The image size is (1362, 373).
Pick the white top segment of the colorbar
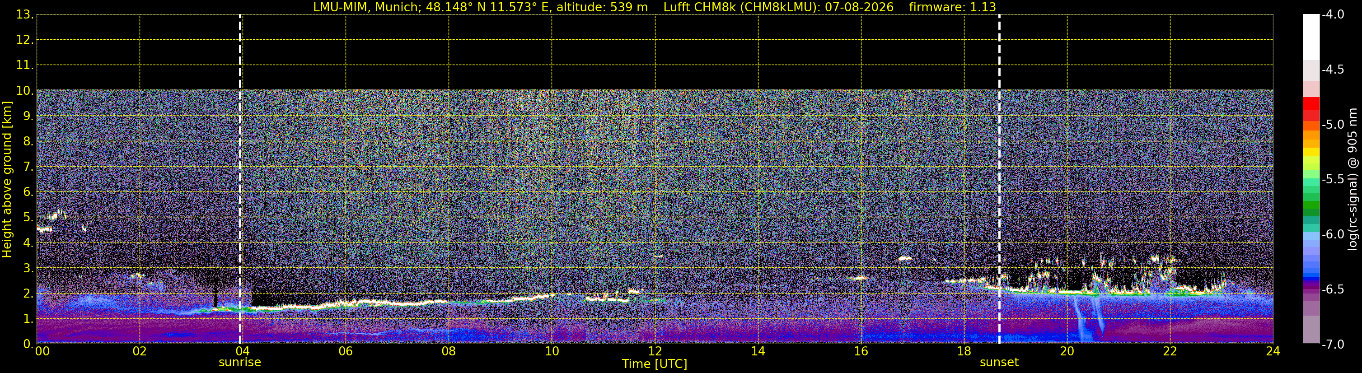pyautogui.click(x=1311, y=37)
